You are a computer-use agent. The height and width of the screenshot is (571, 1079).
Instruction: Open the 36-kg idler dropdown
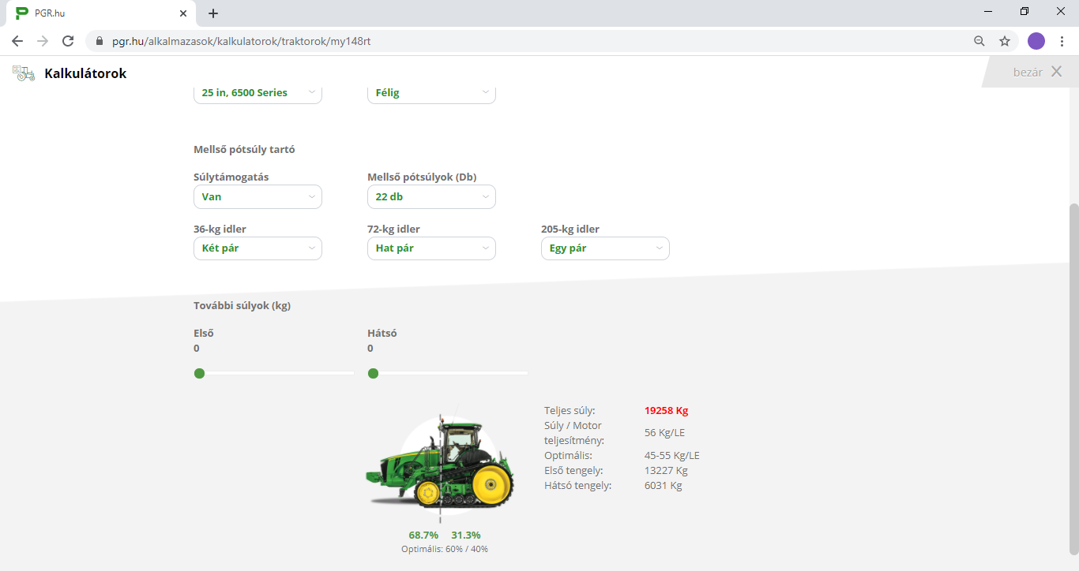click(258, 248)
